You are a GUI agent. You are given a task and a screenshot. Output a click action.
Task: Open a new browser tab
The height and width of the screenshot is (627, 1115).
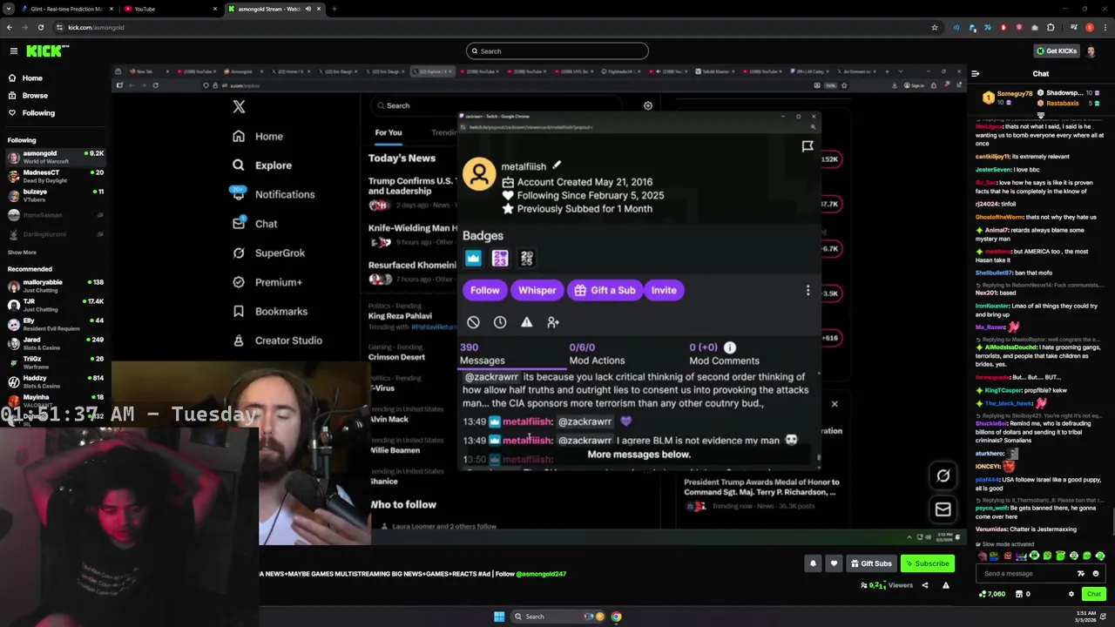(x=334, y=9)
